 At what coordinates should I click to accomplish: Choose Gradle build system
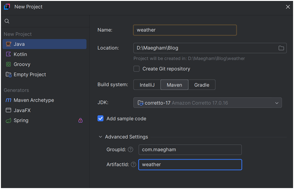pos(202,85)
